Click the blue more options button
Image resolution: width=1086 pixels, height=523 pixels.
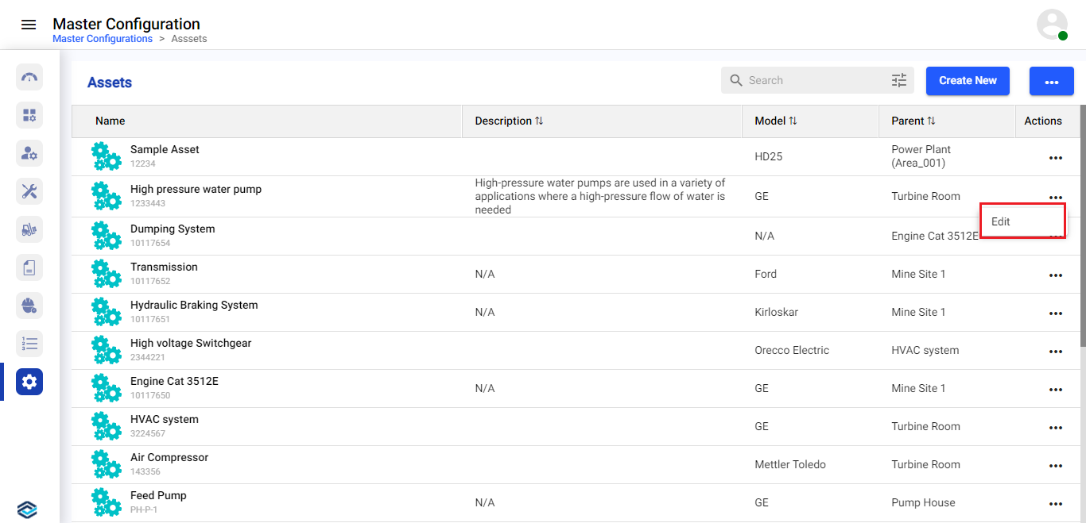click(1051, 81)
